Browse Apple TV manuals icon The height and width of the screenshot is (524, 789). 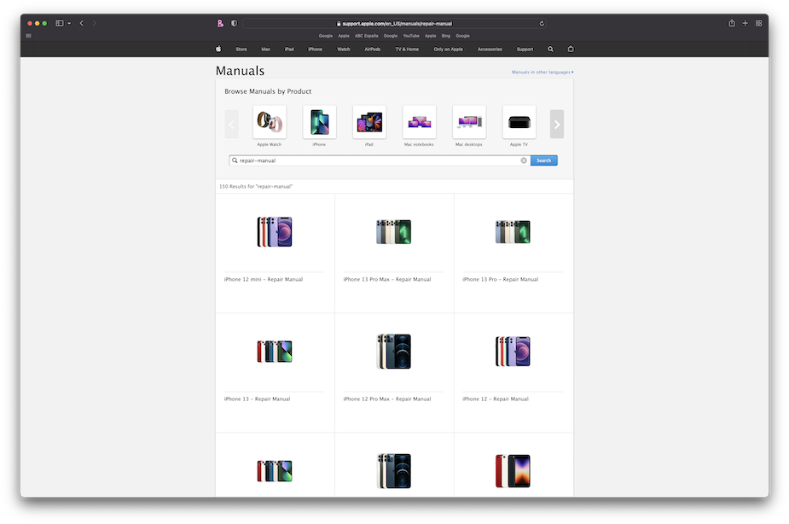pyautogui.click(x=519, y=122)
